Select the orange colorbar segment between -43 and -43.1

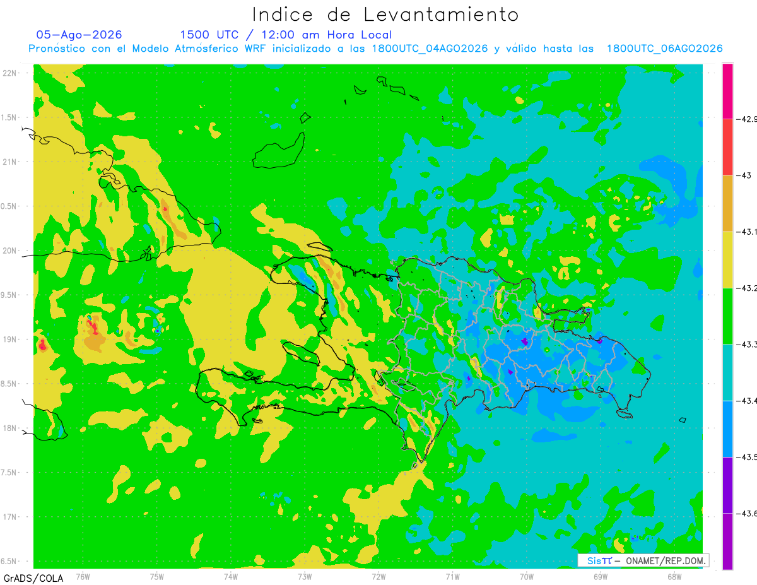point(727,203)
